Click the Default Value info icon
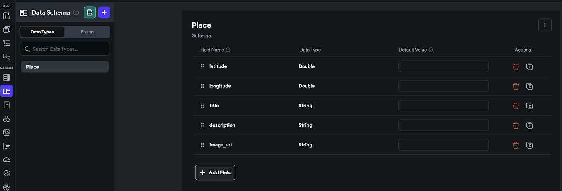 click(x=431, y=50)
